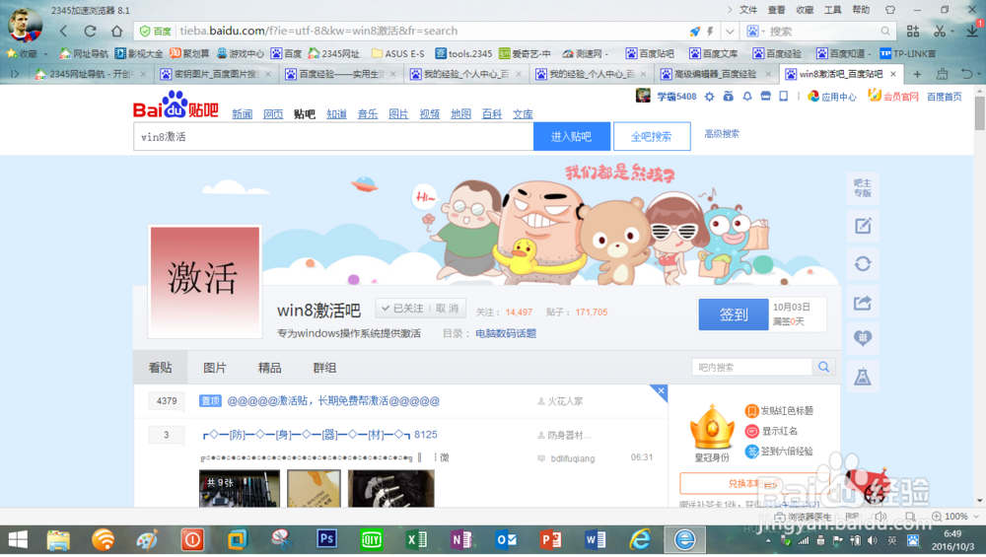This screenshot has width=986, height=557.
Task: Expand the tab list side arrow
Action: pyautogui.click(x=15, y=74)
